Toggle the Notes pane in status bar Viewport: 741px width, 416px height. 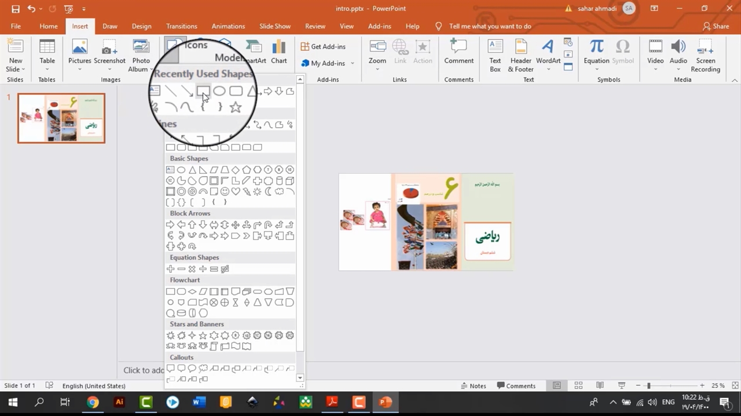472,386
